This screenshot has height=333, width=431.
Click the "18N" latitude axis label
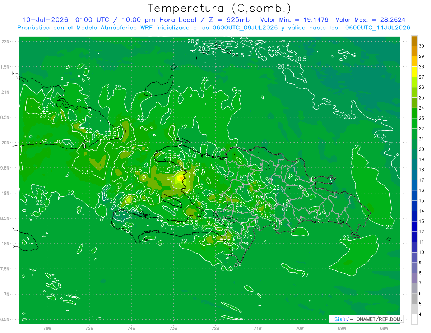5,244
